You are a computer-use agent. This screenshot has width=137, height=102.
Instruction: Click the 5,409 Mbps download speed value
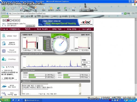[x=27, y=50]
